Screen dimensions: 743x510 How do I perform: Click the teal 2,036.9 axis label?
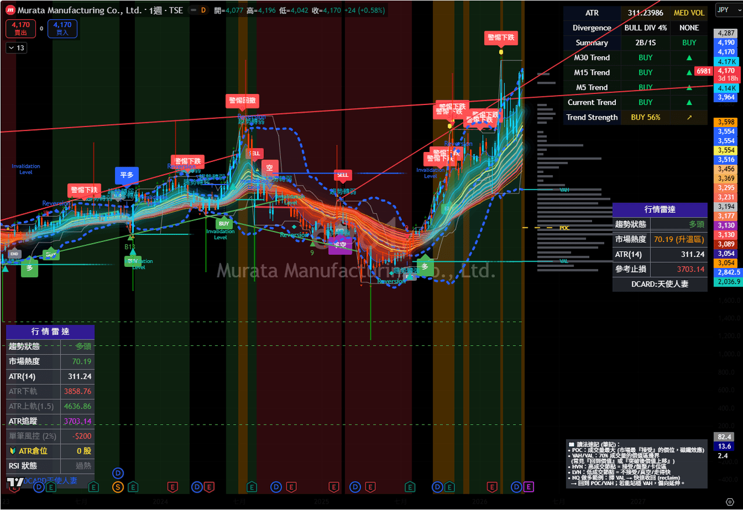pyautogui.click(x=728, y=281)
